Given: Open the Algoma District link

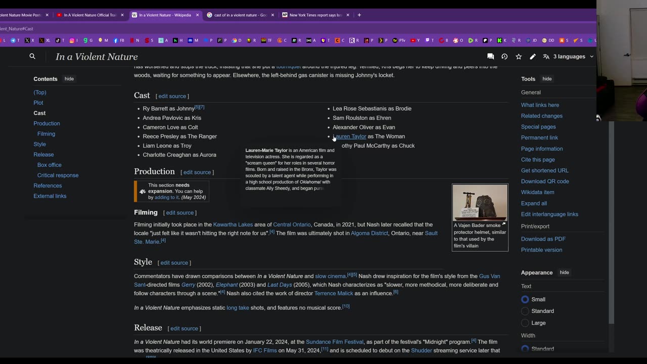Looking at the screenshot, I should coord(369,233).
